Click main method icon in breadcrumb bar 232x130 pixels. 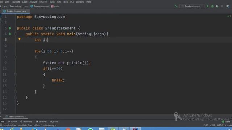(x=52, y=6)
